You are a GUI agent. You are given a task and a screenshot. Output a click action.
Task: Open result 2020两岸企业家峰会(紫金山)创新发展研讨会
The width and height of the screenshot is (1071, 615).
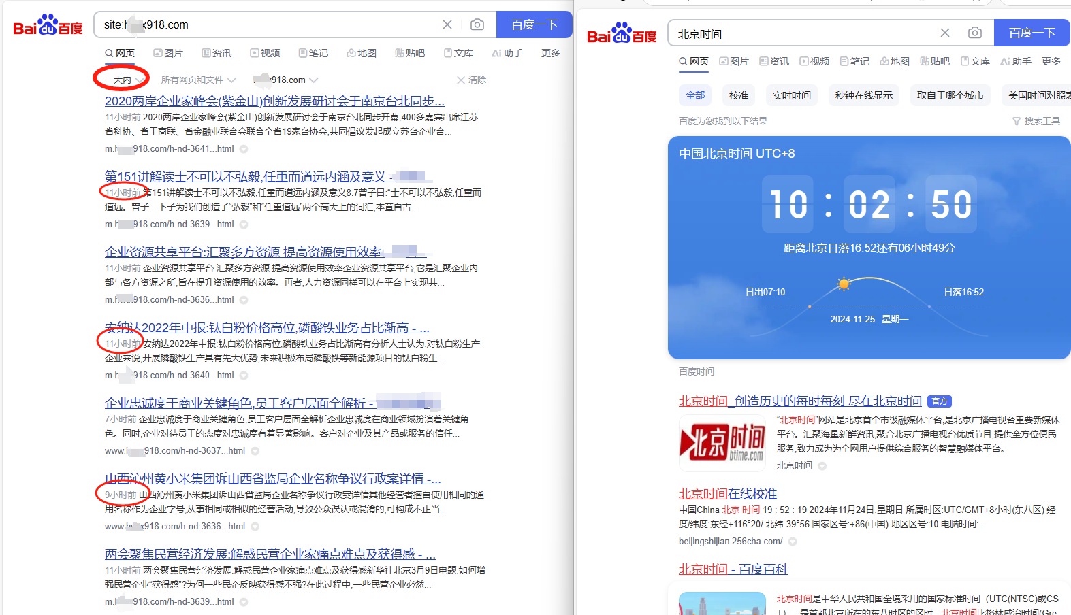274,101
